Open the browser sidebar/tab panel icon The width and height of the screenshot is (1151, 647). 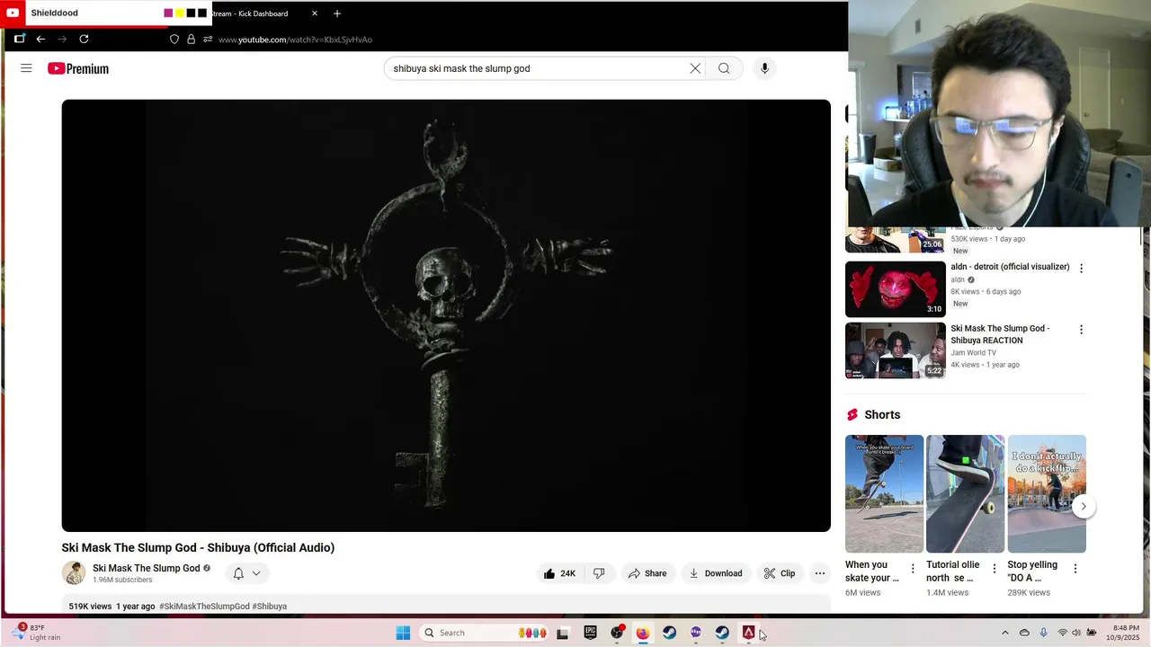pos(20,39)
